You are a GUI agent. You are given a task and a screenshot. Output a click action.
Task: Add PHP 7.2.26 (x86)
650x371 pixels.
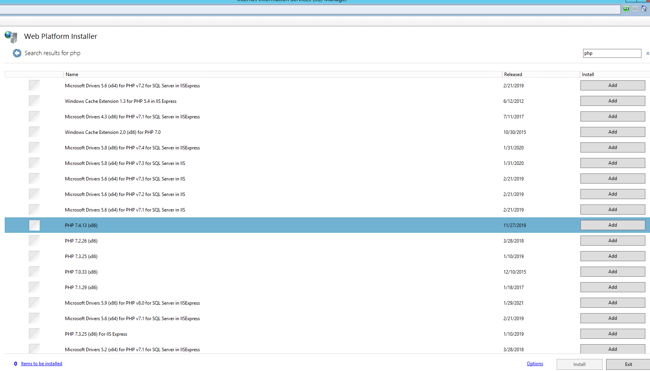(x=613, y=241)
